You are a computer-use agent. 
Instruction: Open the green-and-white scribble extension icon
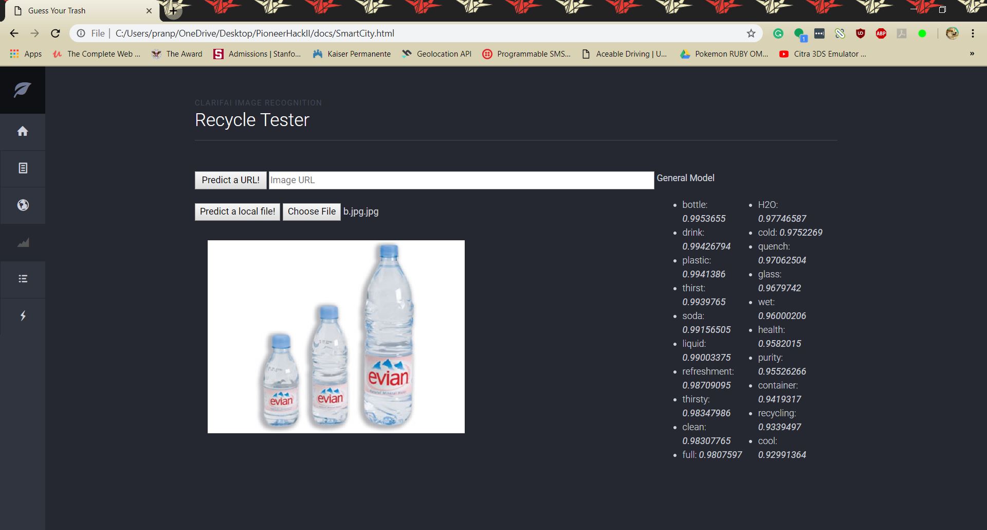click(x=840, y=33)
